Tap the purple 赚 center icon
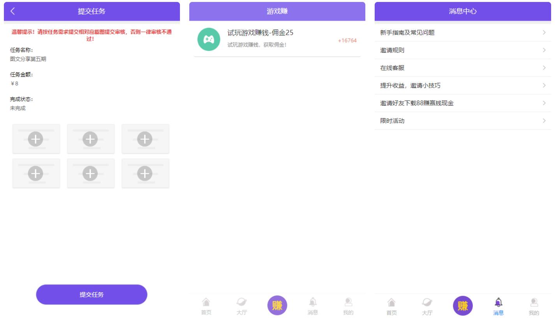The image size is (555, 322). (277, 306)
